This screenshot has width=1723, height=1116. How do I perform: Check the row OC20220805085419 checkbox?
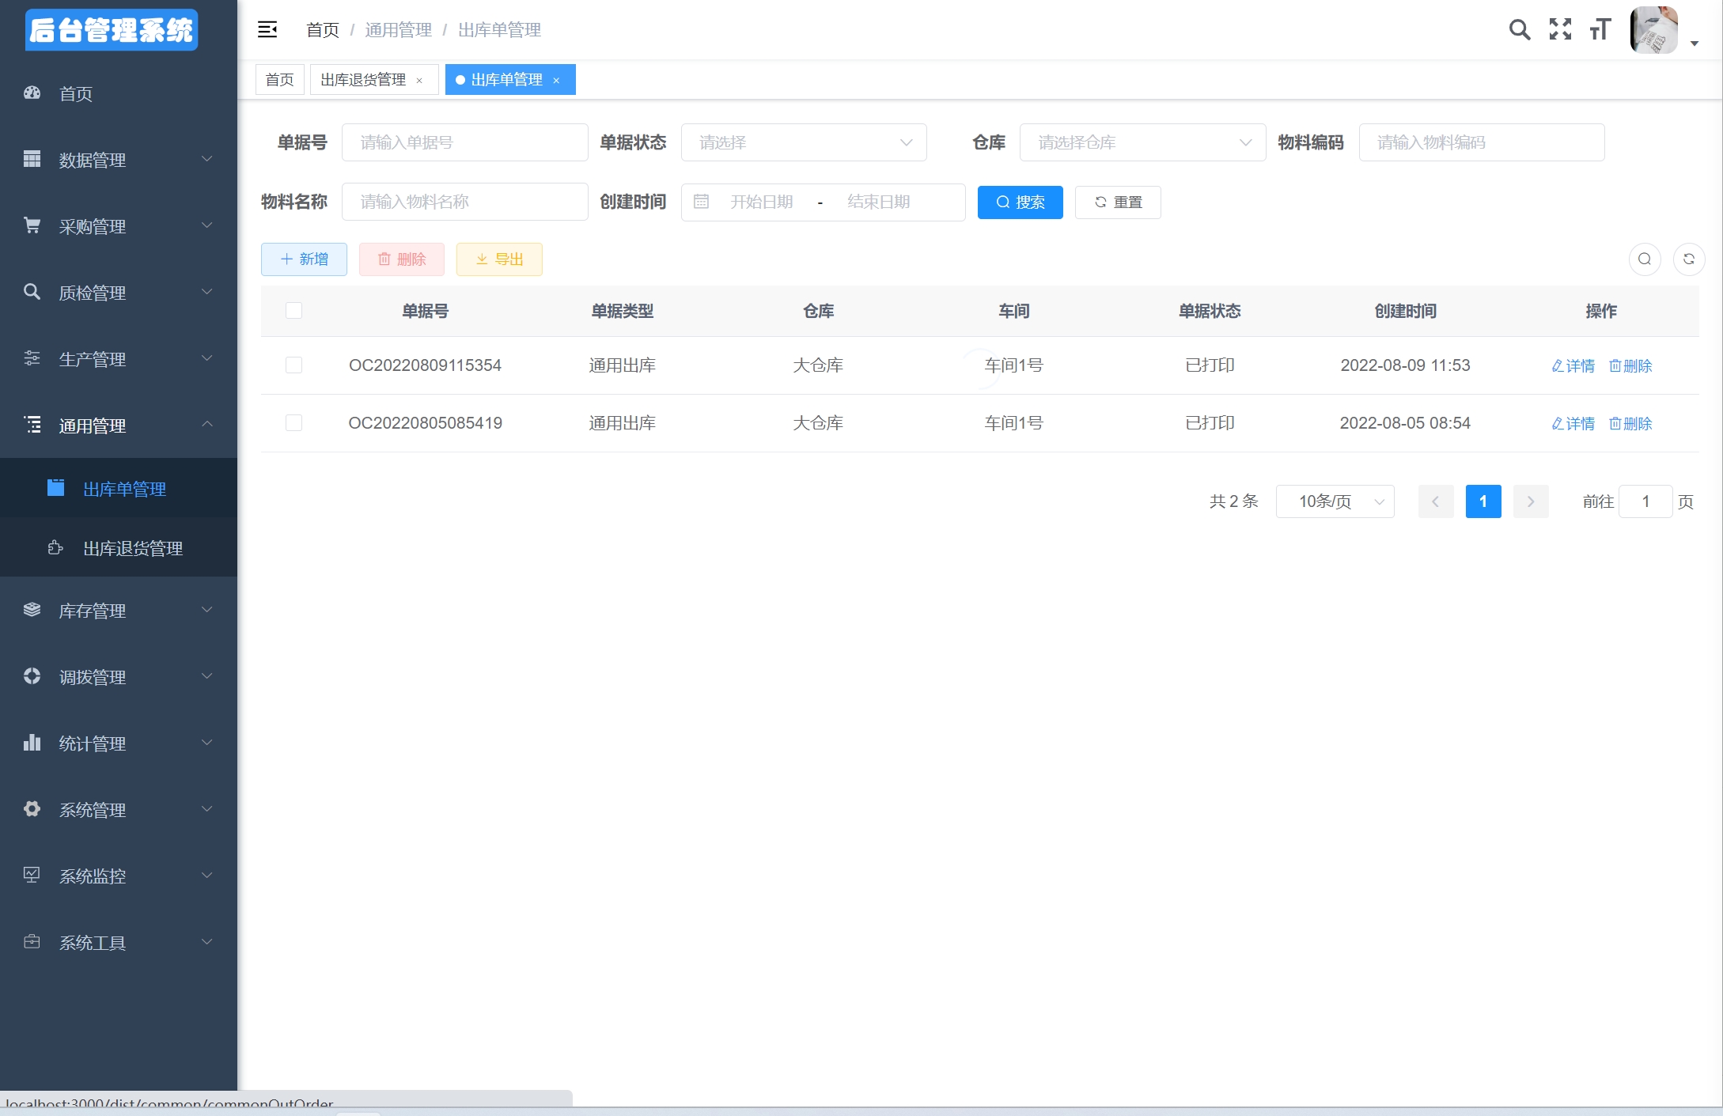293,423
